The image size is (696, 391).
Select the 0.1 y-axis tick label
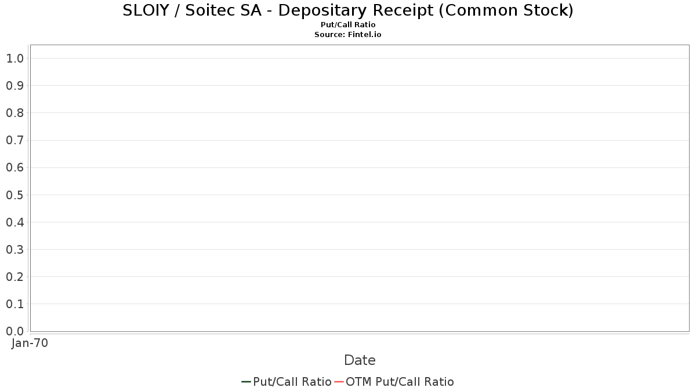pyautogui.click(x=14, y=304)
